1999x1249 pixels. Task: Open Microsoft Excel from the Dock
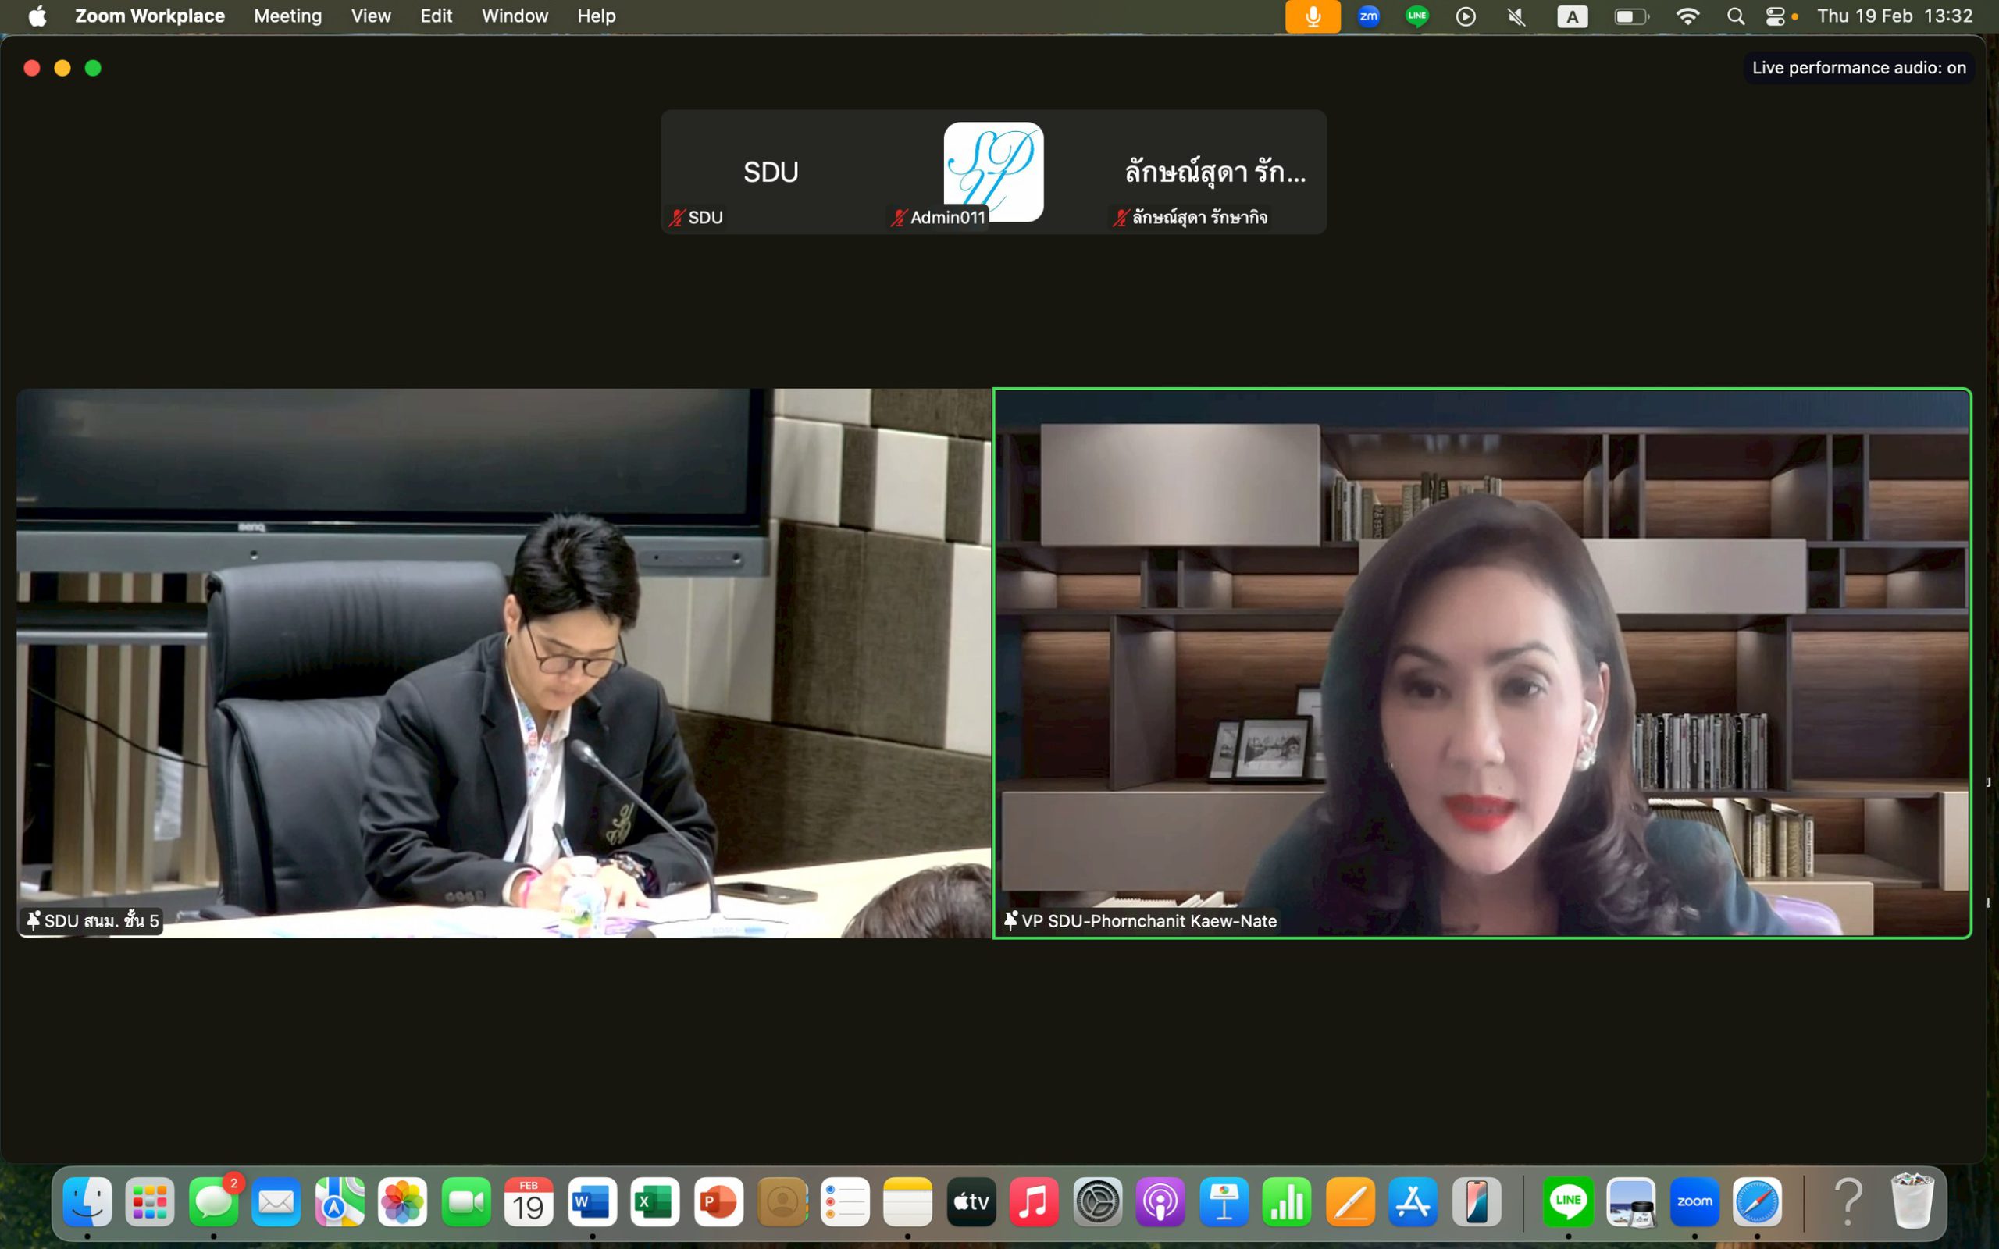click(655, 1202)
